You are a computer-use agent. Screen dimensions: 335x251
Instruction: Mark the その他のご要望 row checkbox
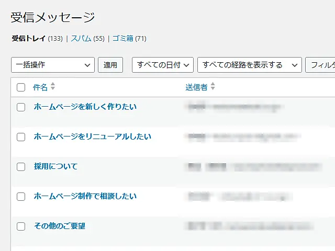(x=21, y=226)
